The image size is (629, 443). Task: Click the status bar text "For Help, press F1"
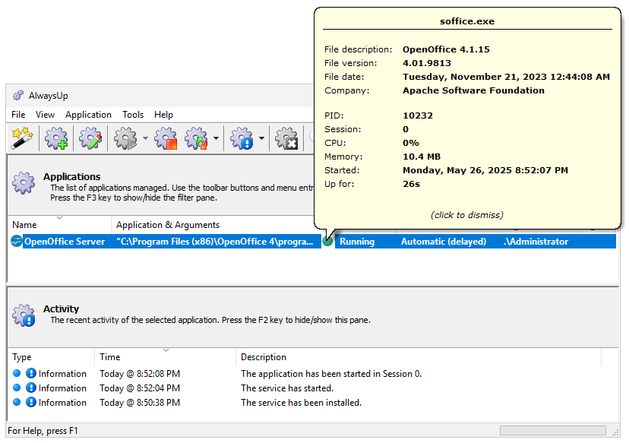[x=43, y=431]
